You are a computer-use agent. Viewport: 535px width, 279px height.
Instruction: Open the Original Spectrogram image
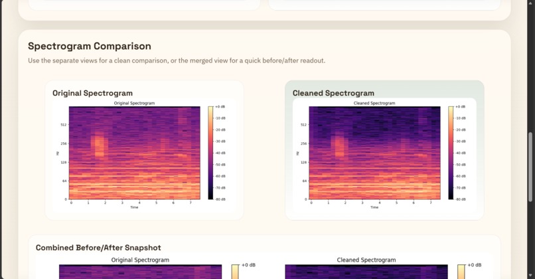point(144,155)
